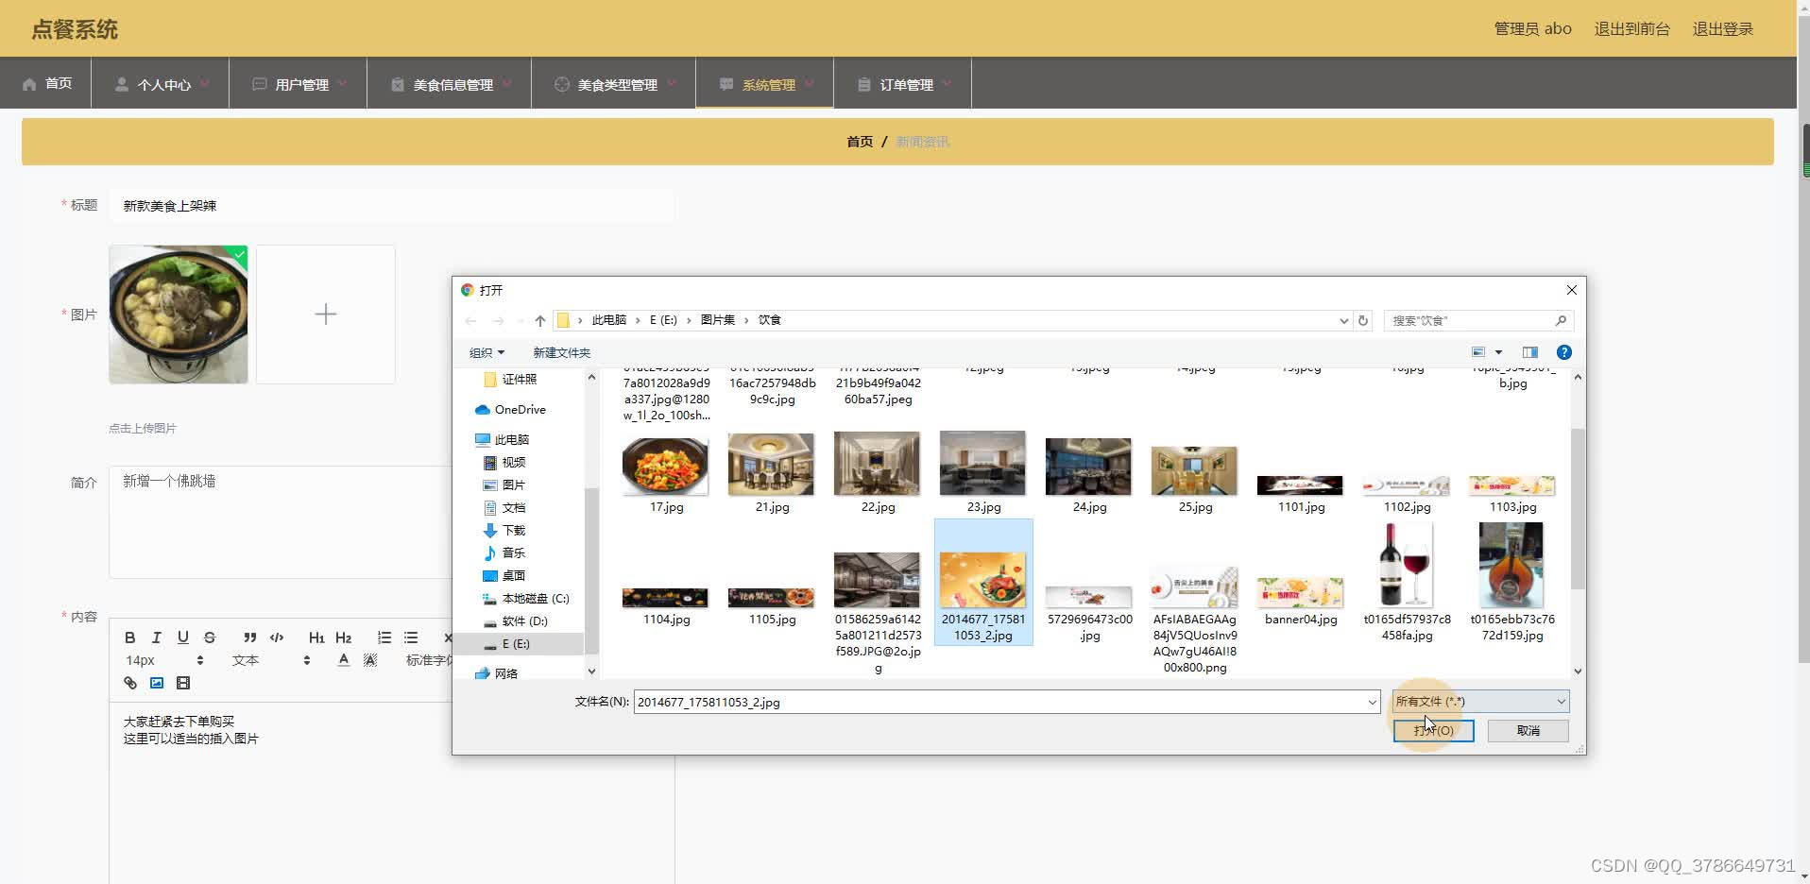
Task: Go up one folder level in the dialog
Action: (540, 320)
